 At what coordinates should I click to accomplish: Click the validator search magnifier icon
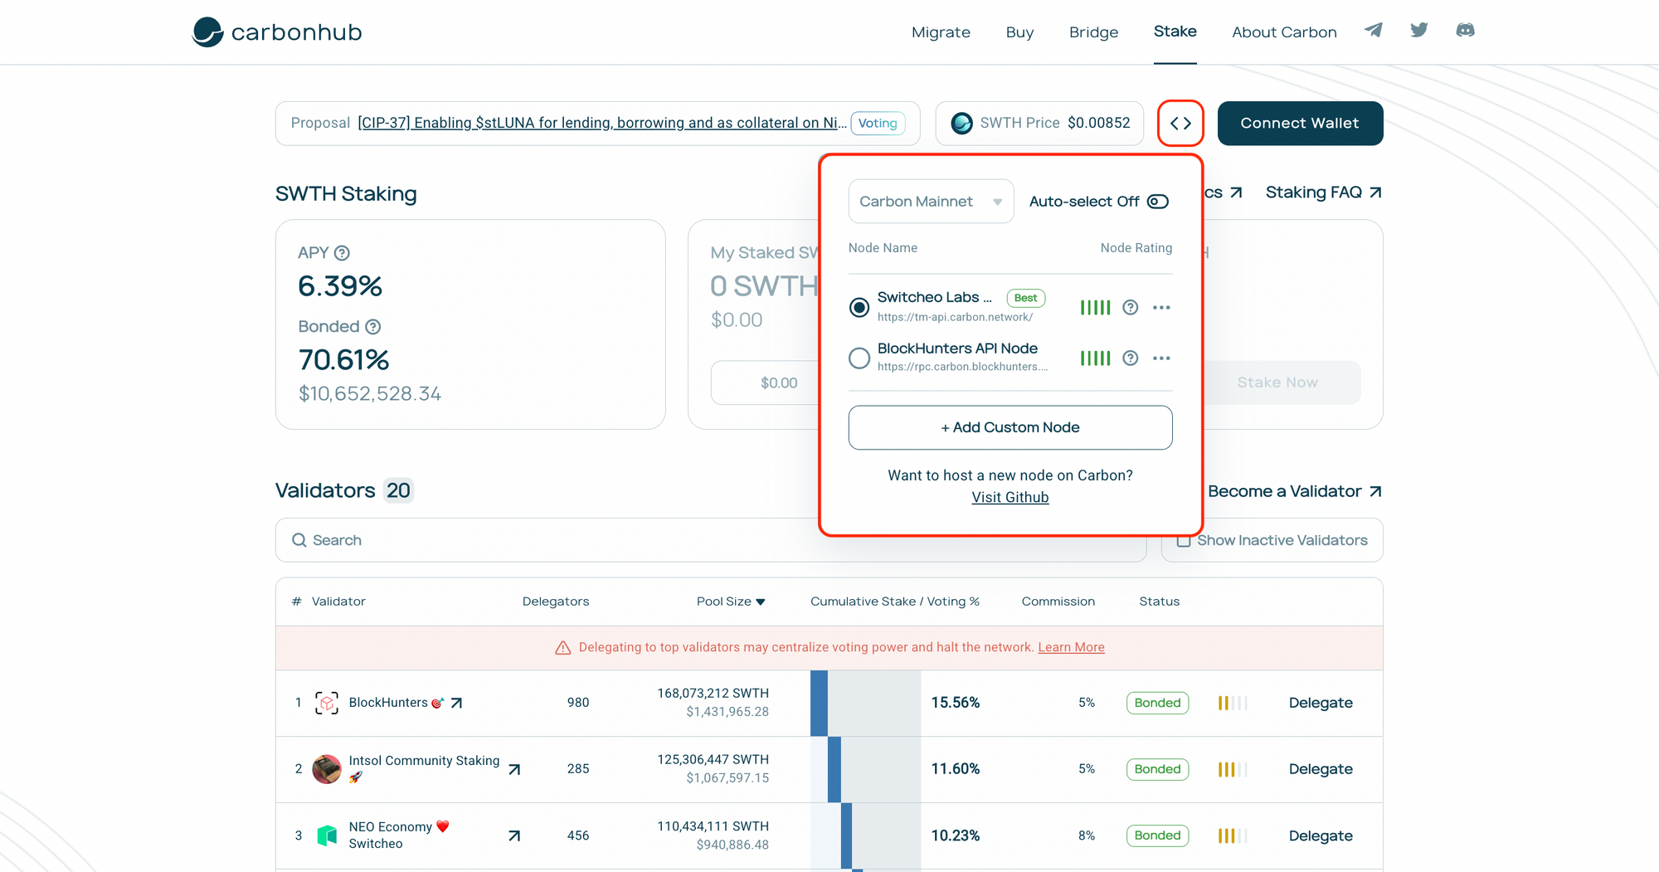pyautogui.click(x=299, y=540)
